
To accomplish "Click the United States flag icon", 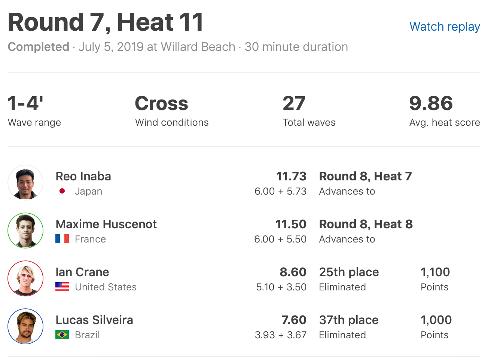I will 62,287.
